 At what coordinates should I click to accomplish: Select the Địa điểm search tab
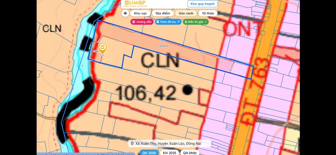[x=163, y=13]
